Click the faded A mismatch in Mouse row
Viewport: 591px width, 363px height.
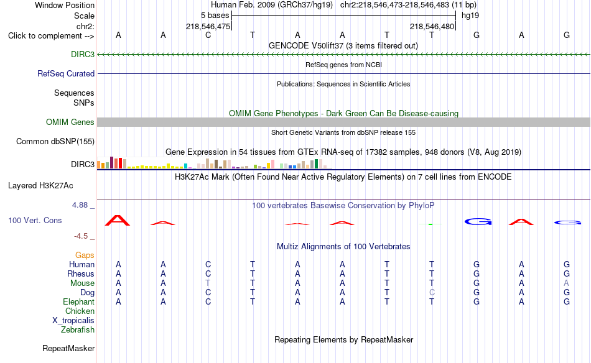567,283
